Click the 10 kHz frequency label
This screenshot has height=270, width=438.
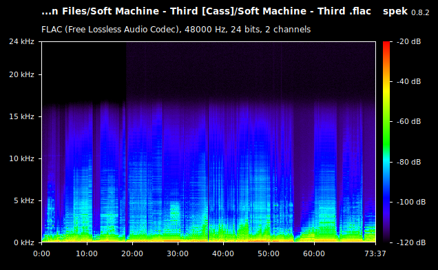point(21,158)
